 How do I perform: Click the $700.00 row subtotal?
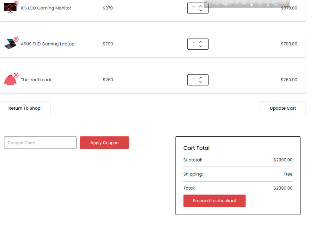point(289,44)
